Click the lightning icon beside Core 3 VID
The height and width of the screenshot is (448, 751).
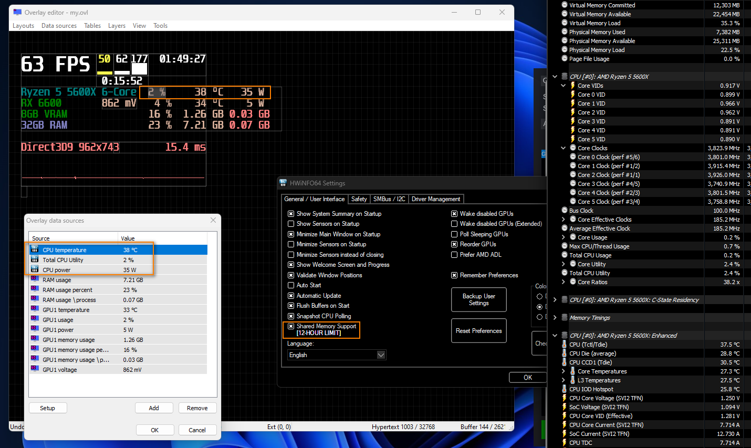[573, 121]
